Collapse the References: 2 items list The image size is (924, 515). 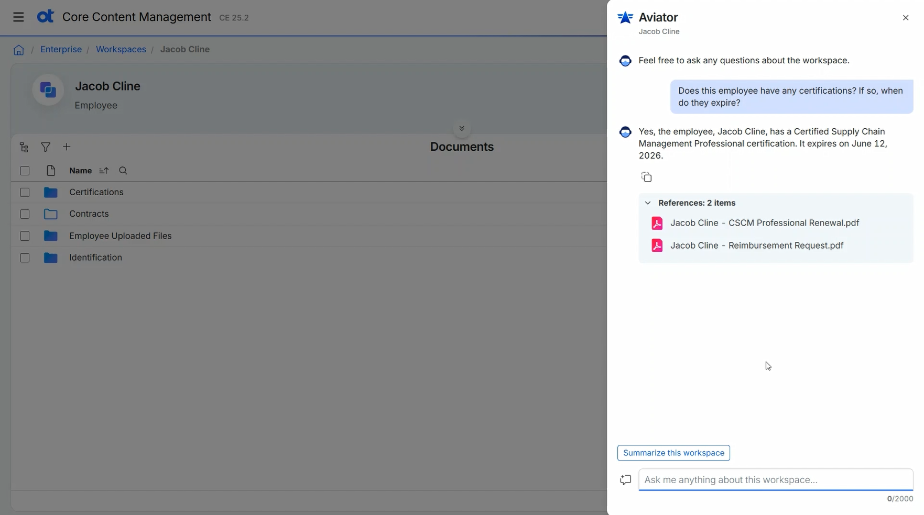coord(648,203)
